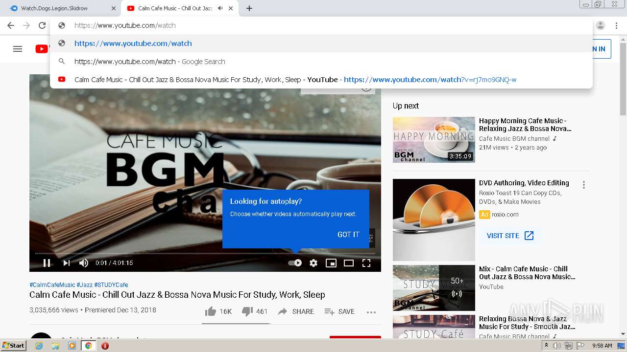Open system tray volume control
Viewport: 627px width, 352px height.
557,346
